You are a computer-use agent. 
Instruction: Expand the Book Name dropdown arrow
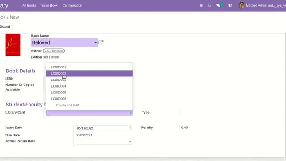[x=95, y=43]
